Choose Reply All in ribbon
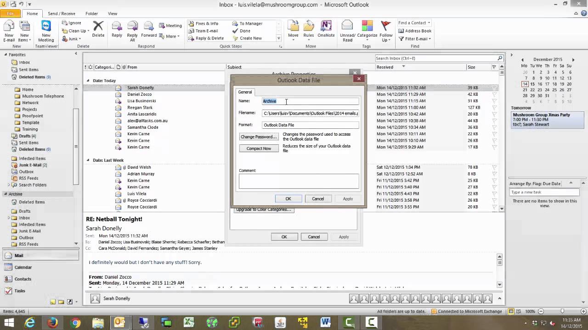The width and height of the screenshot is (588, 330). pyautogui.click(x=132, y=31)
